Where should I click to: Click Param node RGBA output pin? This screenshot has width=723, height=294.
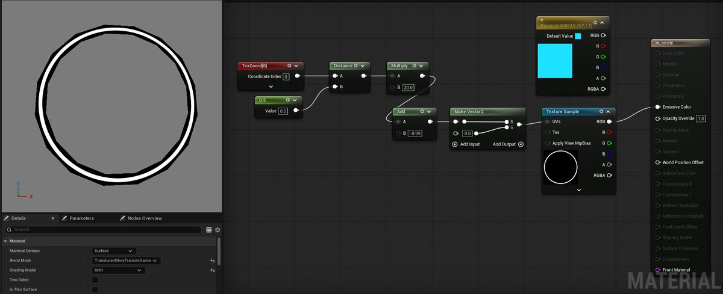point(603,89)
